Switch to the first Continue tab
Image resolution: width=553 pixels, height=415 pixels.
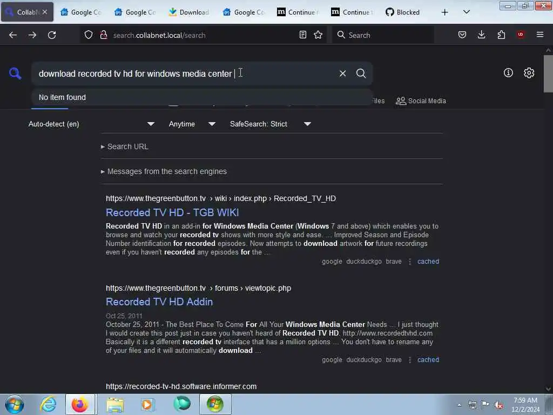(298, 12)
